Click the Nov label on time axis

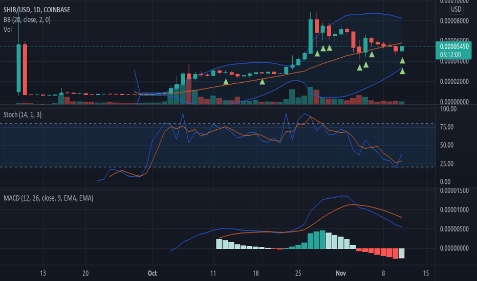coord(341,273)
